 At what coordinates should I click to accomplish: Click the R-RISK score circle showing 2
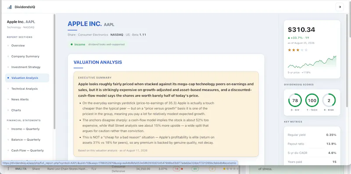click(x=329, y=100)
